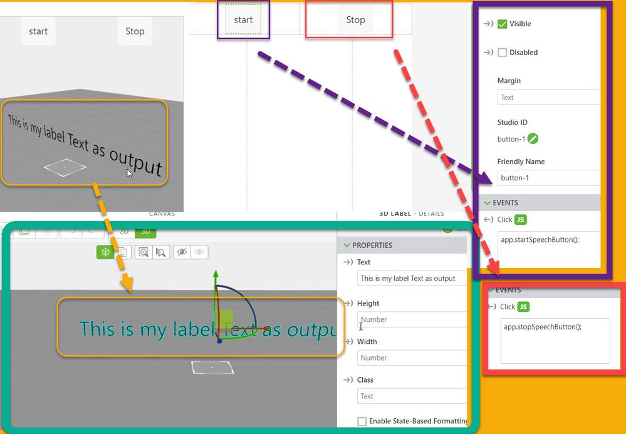The width and height of the screenshot is (626, 434).
Task: Select Stop button in white 2D canvas
Action: click(355, 19)
